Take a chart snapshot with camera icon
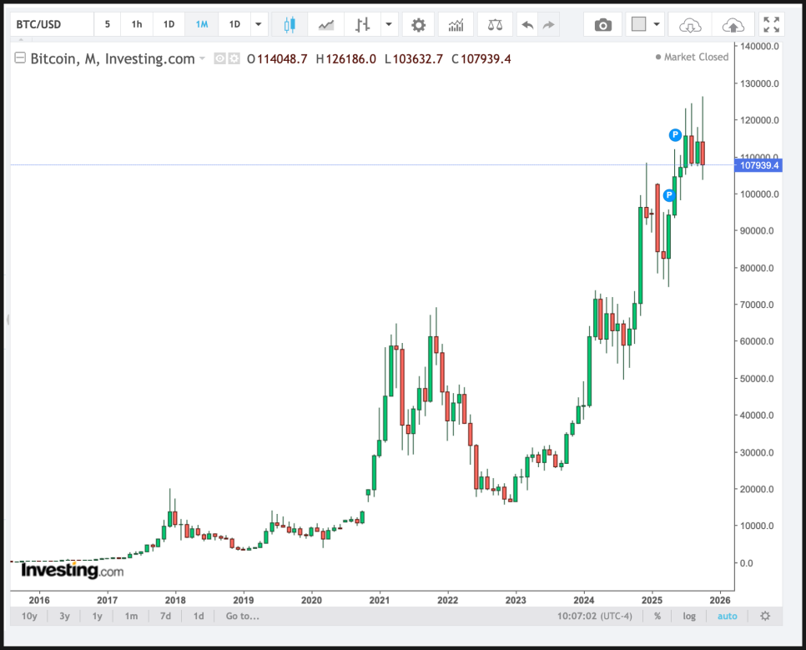 602,25
